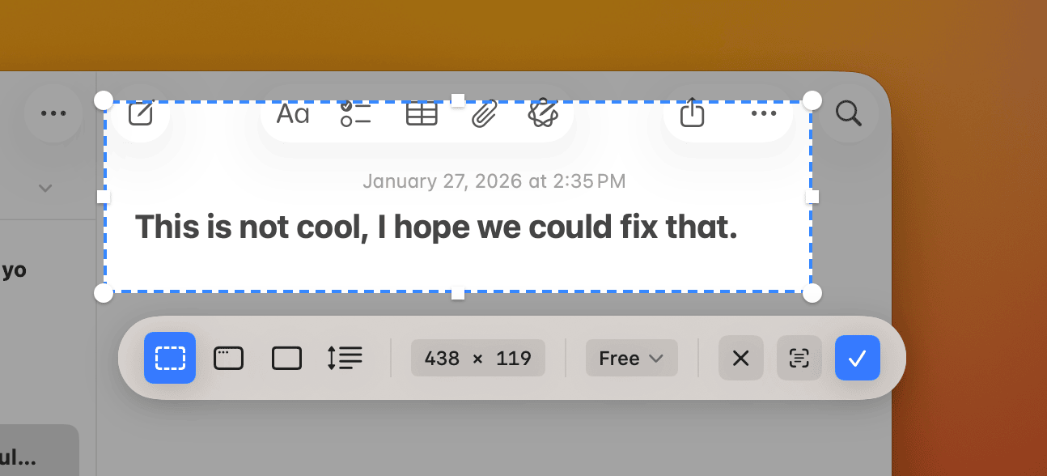Select the rectangular area capture mode
This screenshot has height=476, width=1047.
(170, 358)
